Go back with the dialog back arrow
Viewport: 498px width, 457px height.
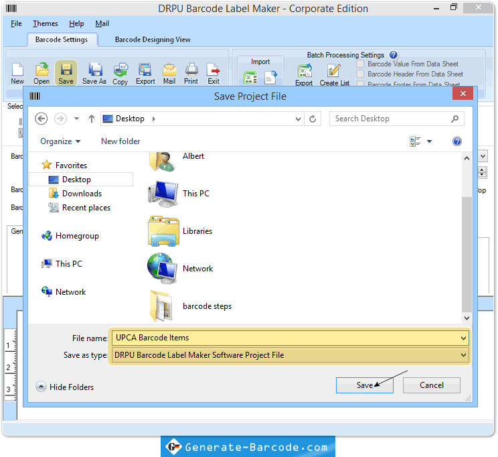pyautogui.click(x=41, y=119)
